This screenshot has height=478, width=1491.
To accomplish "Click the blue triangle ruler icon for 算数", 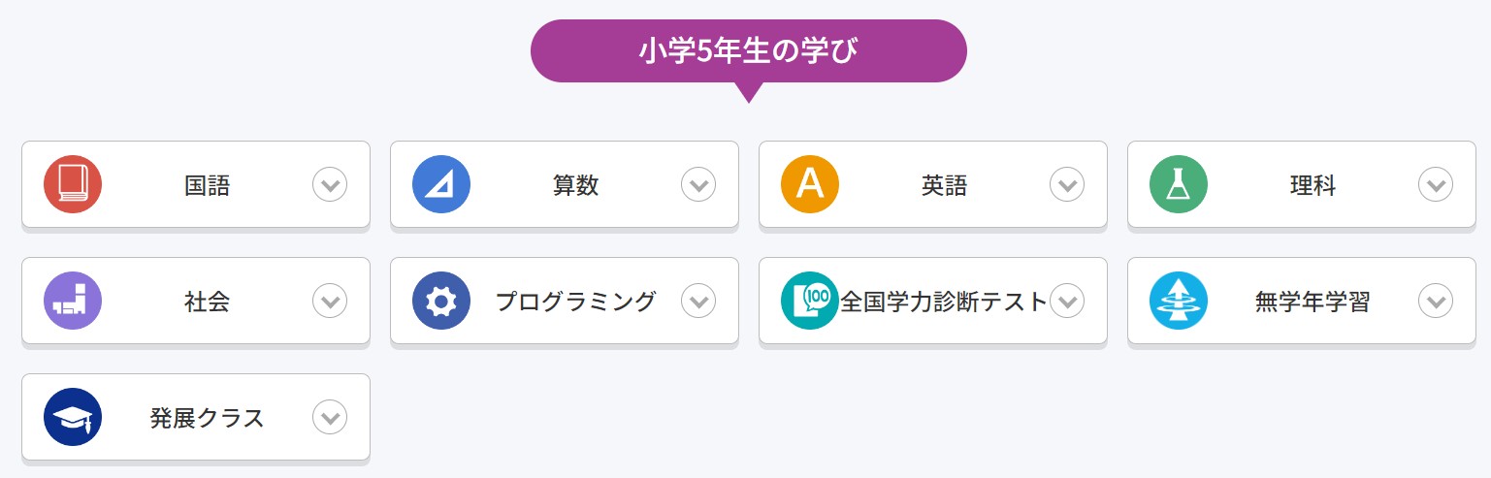I will [x=441, y=184].
